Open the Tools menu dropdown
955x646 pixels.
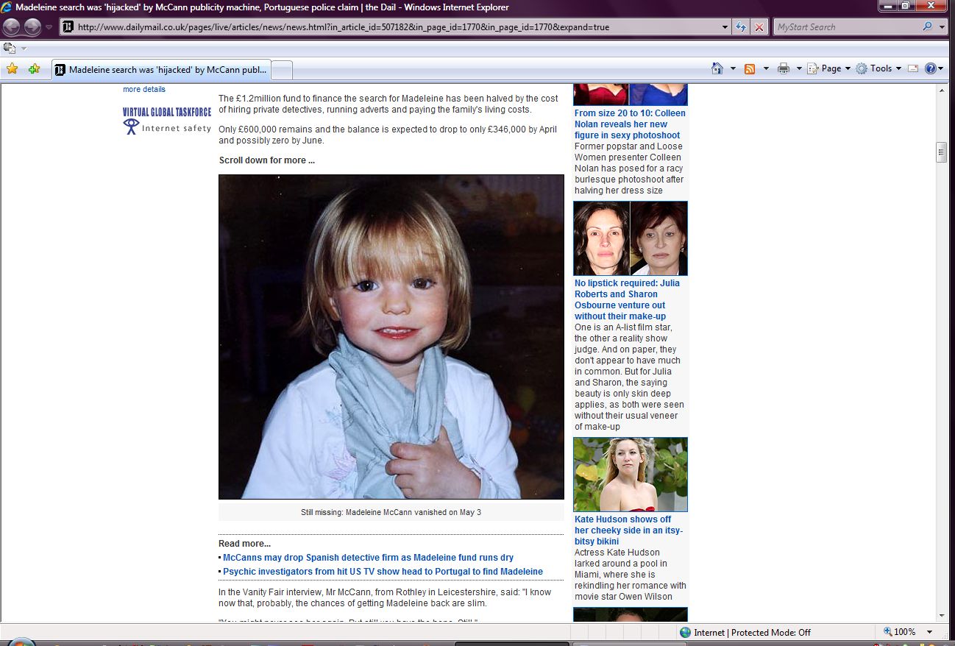pyautogui.click(x=879, y=68)
